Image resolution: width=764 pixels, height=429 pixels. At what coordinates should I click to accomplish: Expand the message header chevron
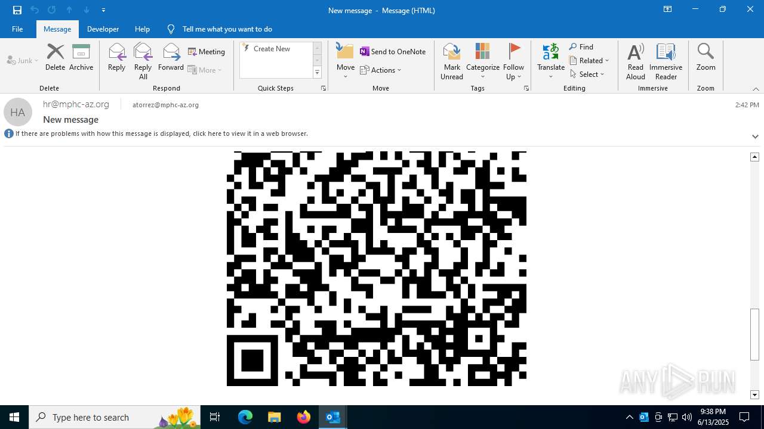click(755, 136)
